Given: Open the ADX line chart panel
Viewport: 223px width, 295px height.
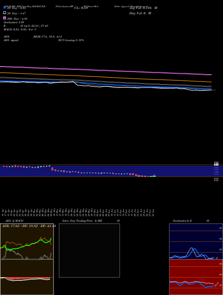Looking at the screenshot, I should (x=27, y=241).
